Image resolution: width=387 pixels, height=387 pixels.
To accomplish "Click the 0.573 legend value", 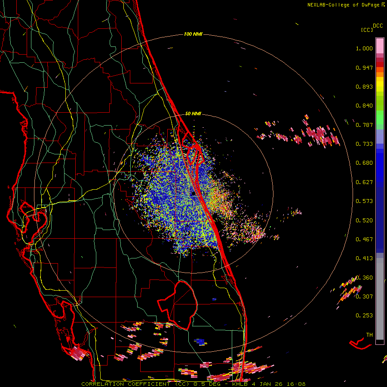I will [x=364, y=201].
